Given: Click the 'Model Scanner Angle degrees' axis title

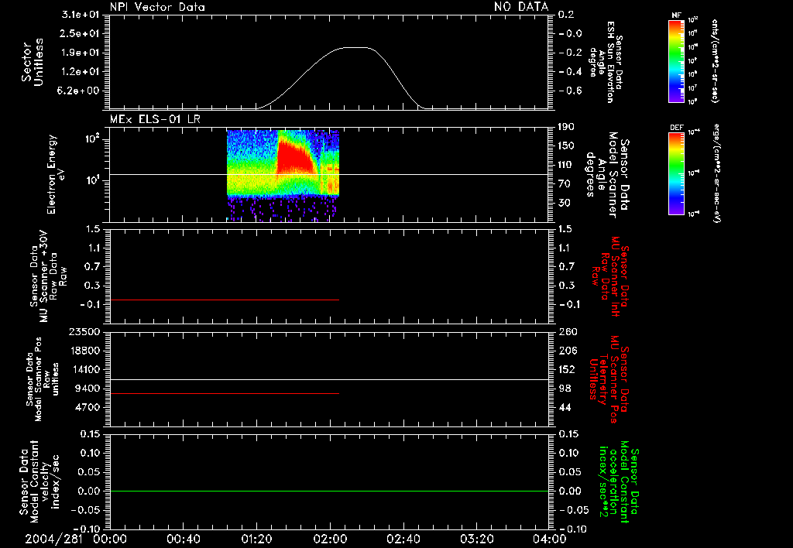Looking at the screenshot, I should point(607,175).
